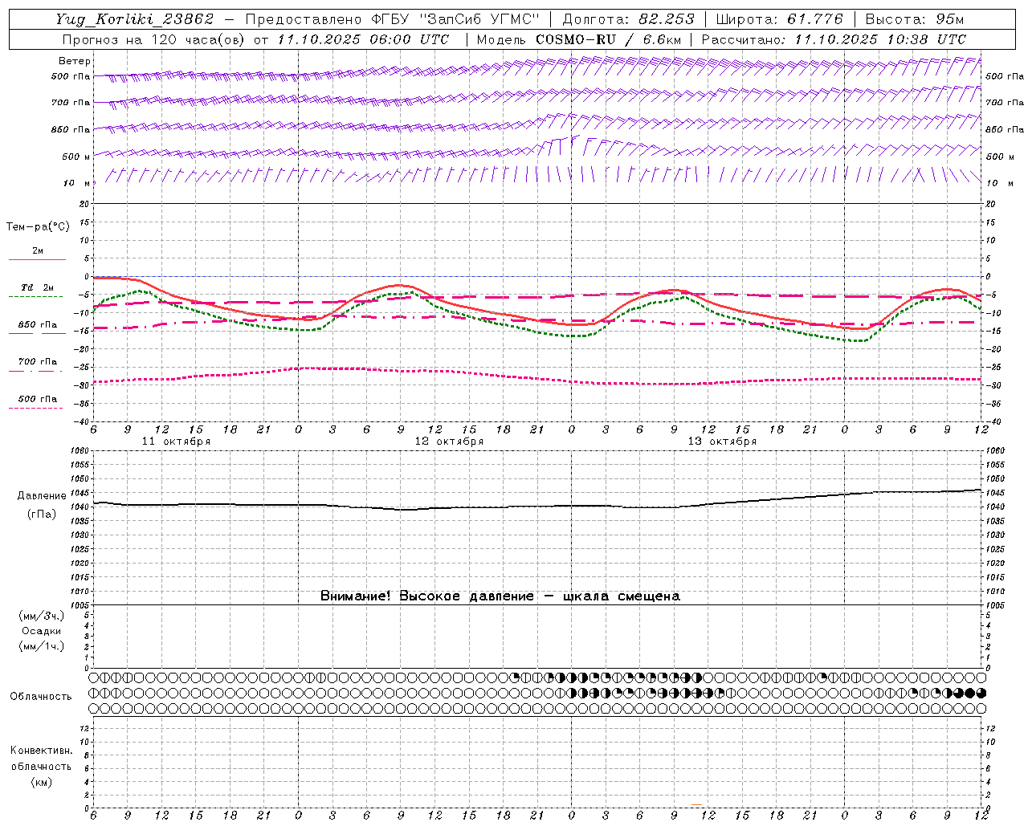The image size is (1028, 822).
Task: Click the 12 октября date label
Action: pos(449,442)
